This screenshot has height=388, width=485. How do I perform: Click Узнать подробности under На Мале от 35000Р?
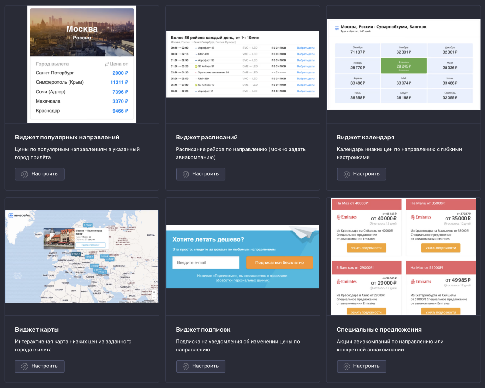pos(440,248)
